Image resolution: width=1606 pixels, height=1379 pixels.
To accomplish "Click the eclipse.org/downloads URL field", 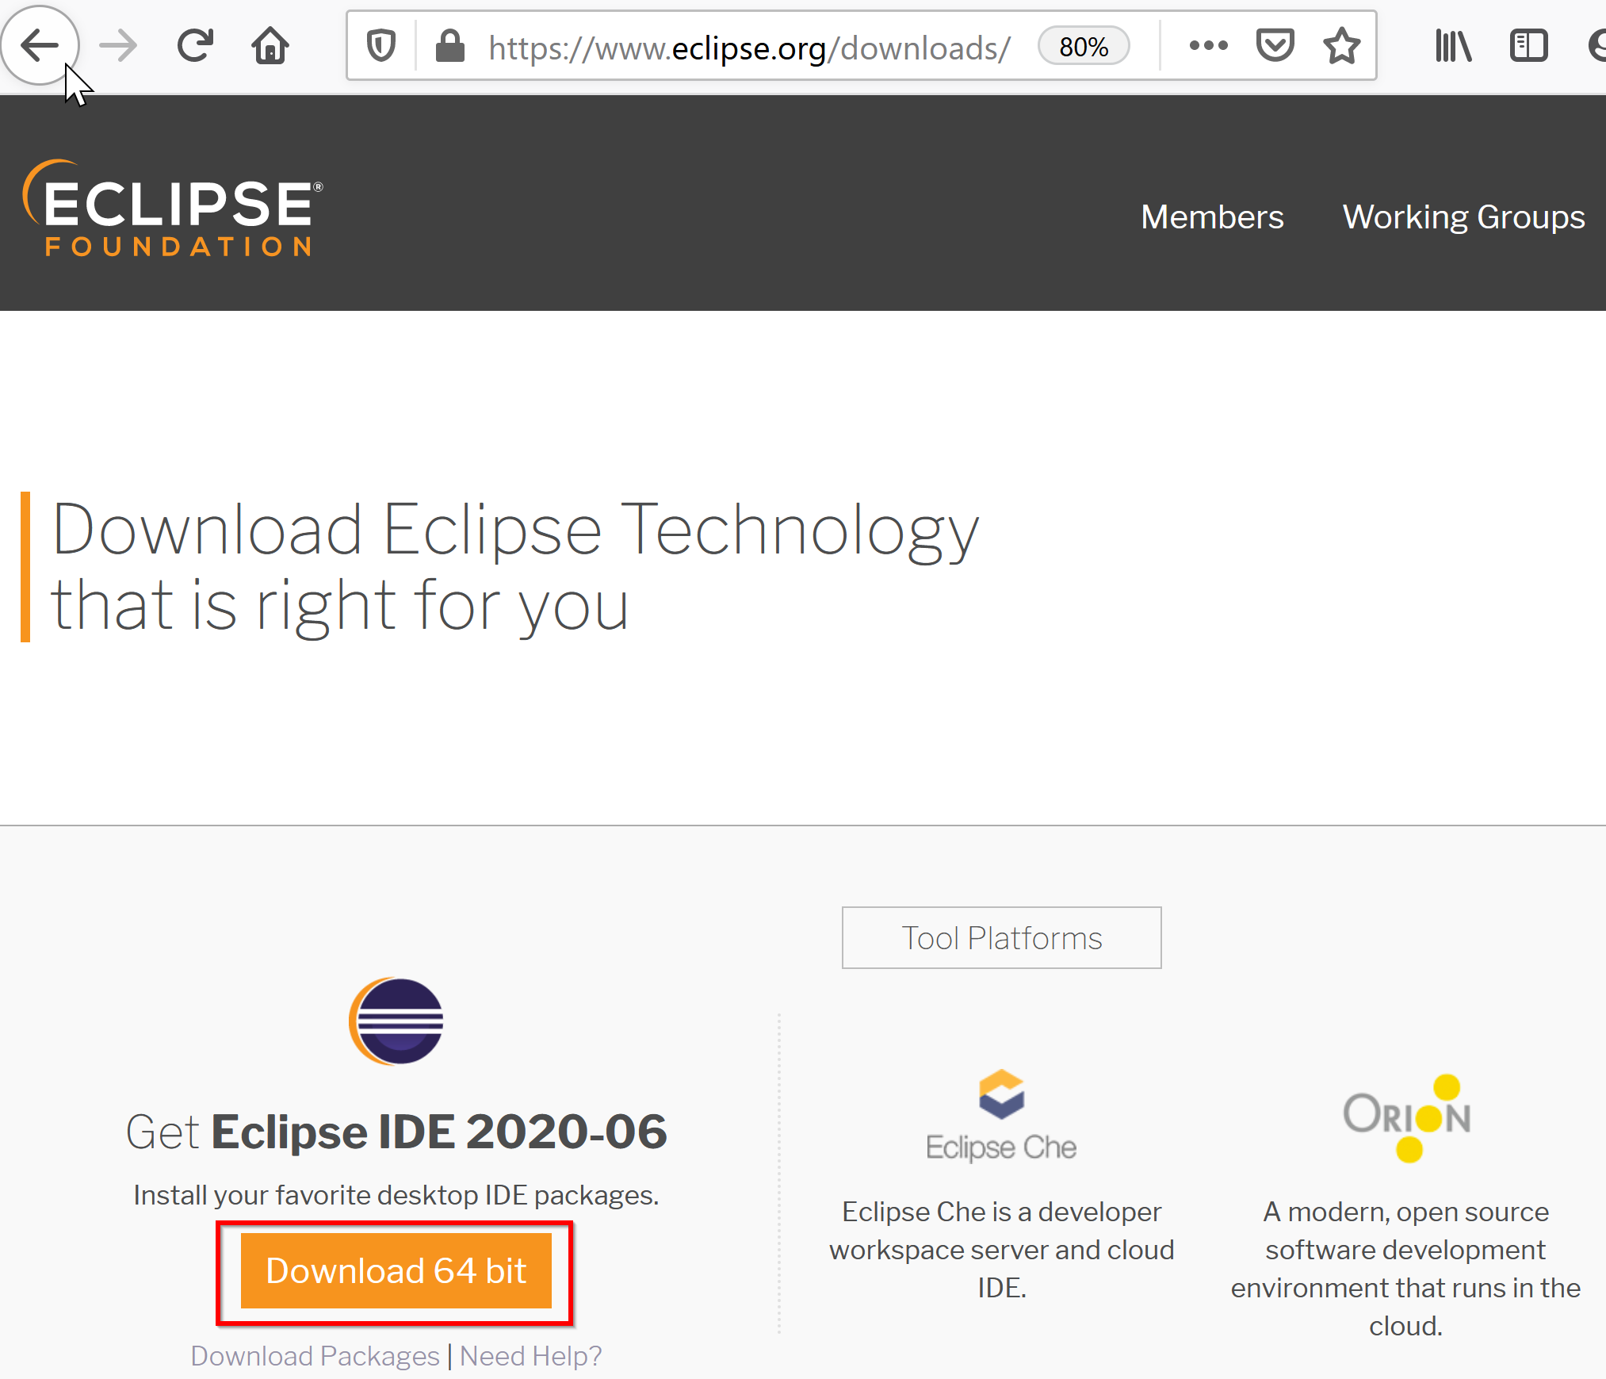I will [x=749, y=48].
